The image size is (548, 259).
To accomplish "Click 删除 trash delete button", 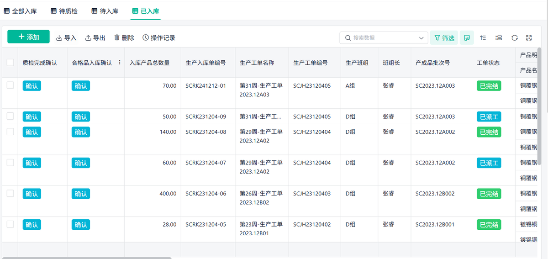I will coord(124,38).
